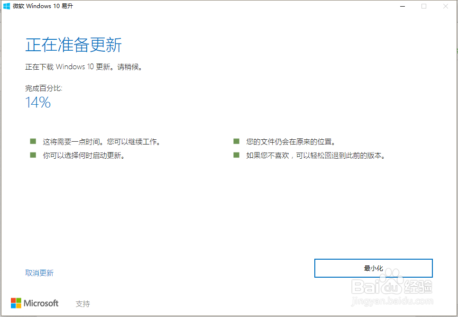The image size is (458, 317).
Task: Click text 正在下载 Windows 10 更新。请稍候。
Action: tap(84, 67)
